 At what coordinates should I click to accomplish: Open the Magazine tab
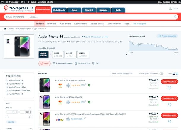click(x=104, y=10)
